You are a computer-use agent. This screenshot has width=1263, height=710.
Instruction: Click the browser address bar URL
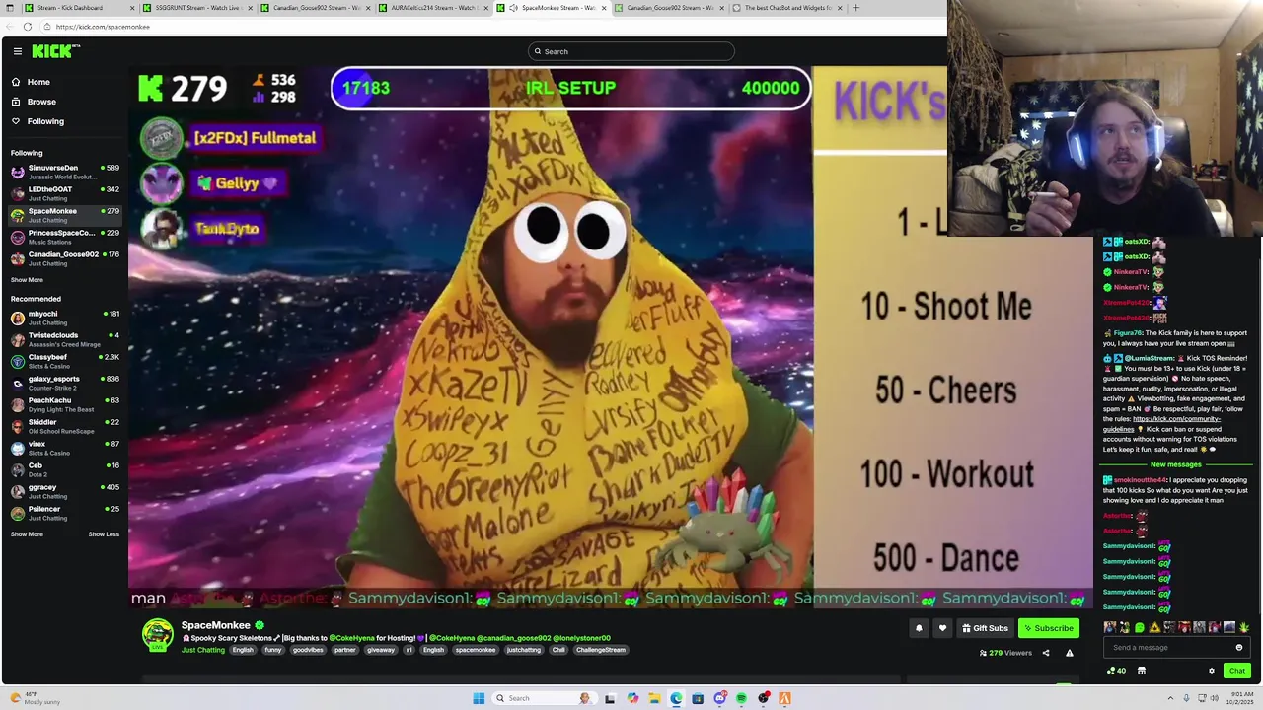103,27
